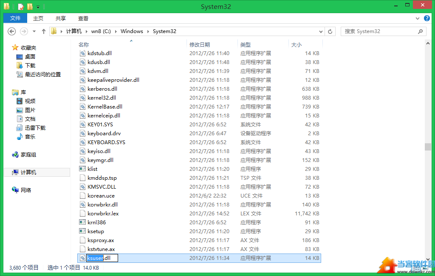Viewport: 435px width, 276px height.
Task: Switch to the 共享 ribbon tab
Action: pos(60,18)
